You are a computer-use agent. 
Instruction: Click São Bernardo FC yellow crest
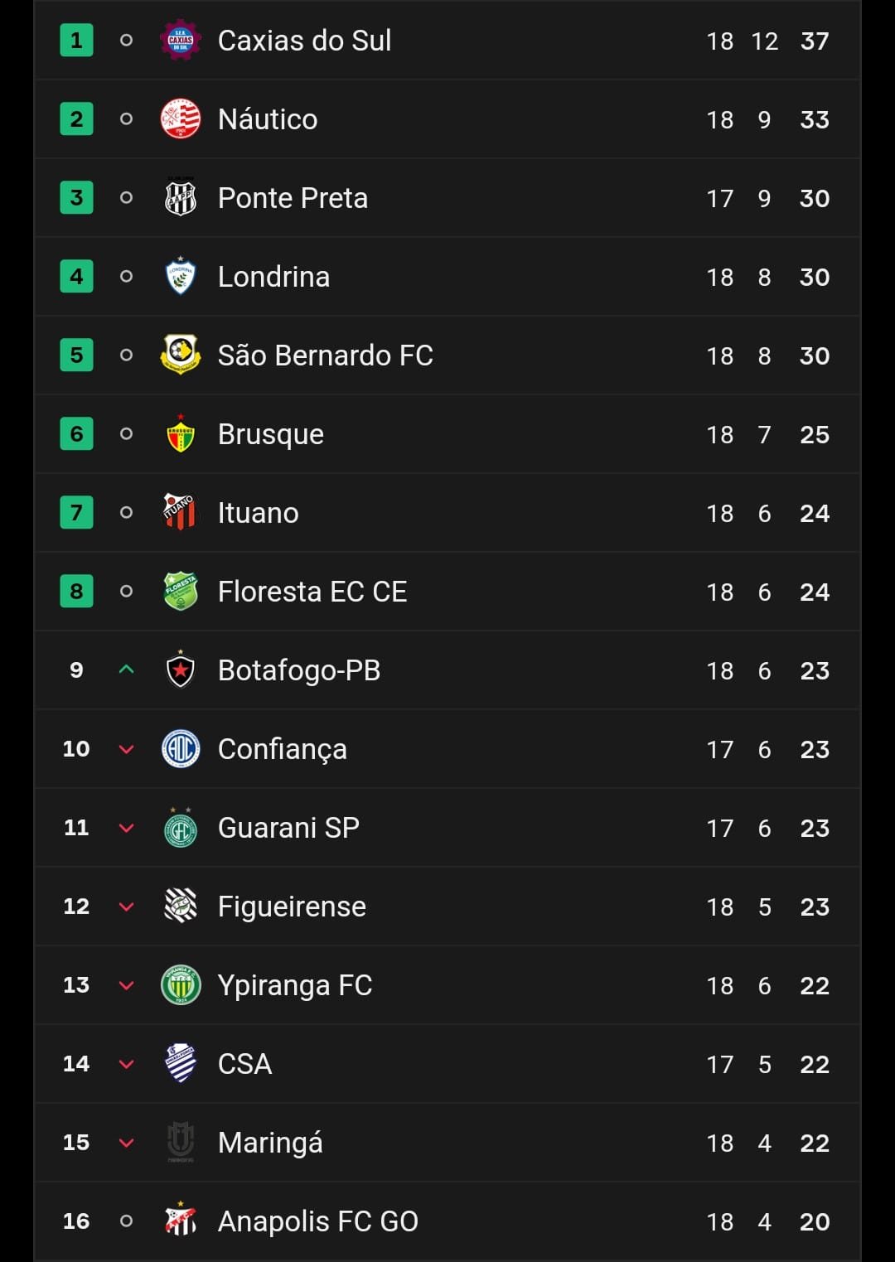(181, 355)
